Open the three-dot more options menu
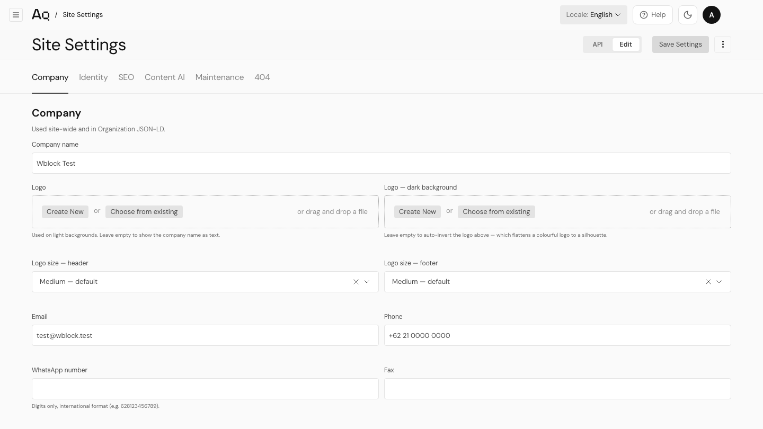Screen dimensions: 763x429 pos(723,44)
